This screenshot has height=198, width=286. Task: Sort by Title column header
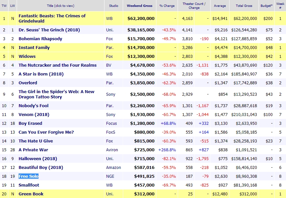coord(60,6)
